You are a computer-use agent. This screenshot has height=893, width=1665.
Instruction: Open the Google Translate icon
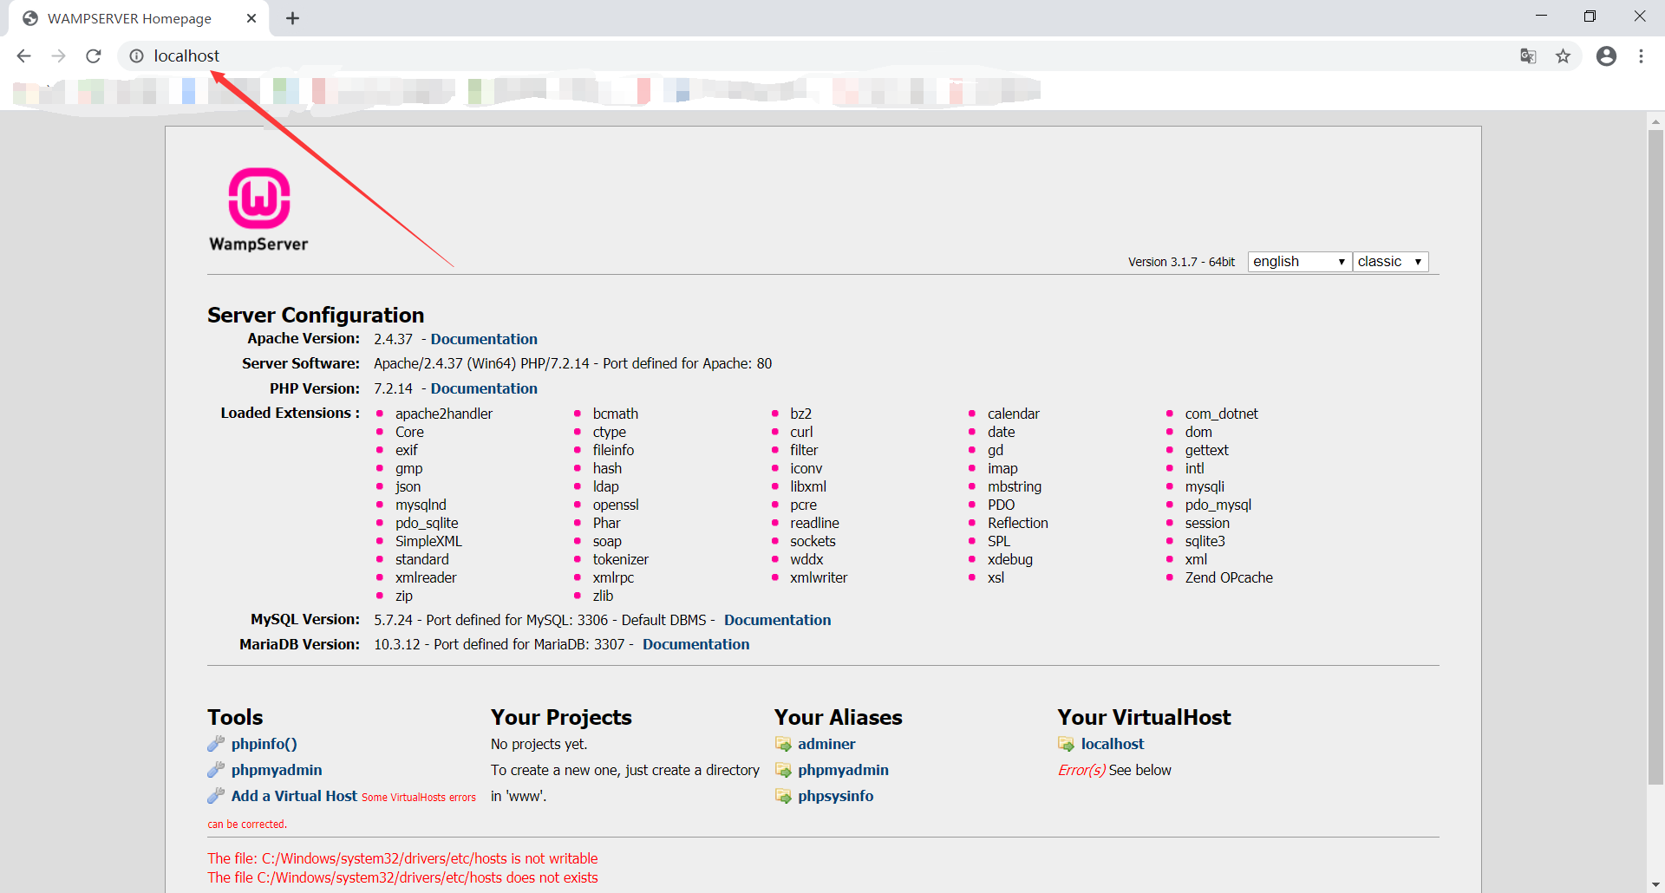(x=1528, y=56)
